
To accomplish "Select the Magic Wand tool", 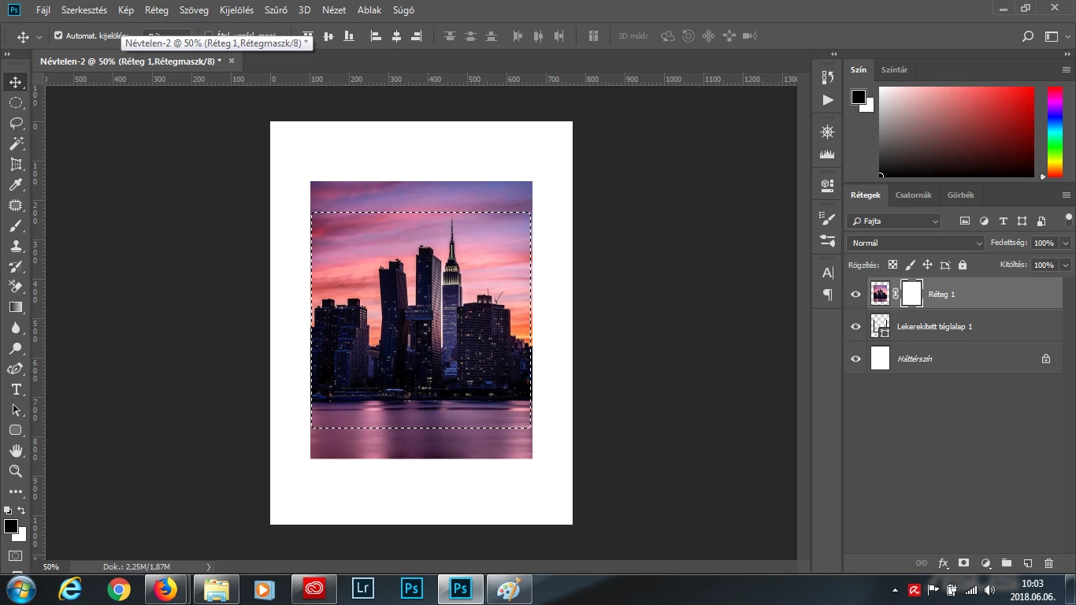I will pos(16,144).
